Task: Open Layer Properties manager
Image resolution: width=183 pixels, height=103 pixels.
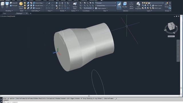Action: click(138, 5)
